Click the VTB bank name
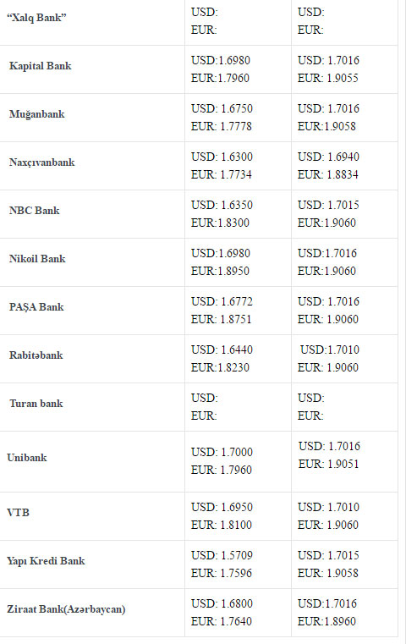This screenshot has width=406, height=644. (x=18, y=513)
